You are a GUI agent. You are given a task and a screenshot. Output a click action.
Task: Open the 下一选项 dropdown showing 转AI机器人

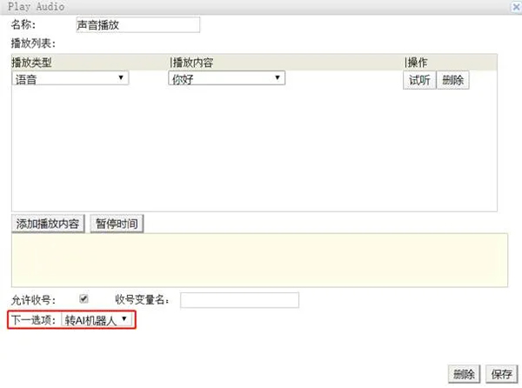(99, 320)
